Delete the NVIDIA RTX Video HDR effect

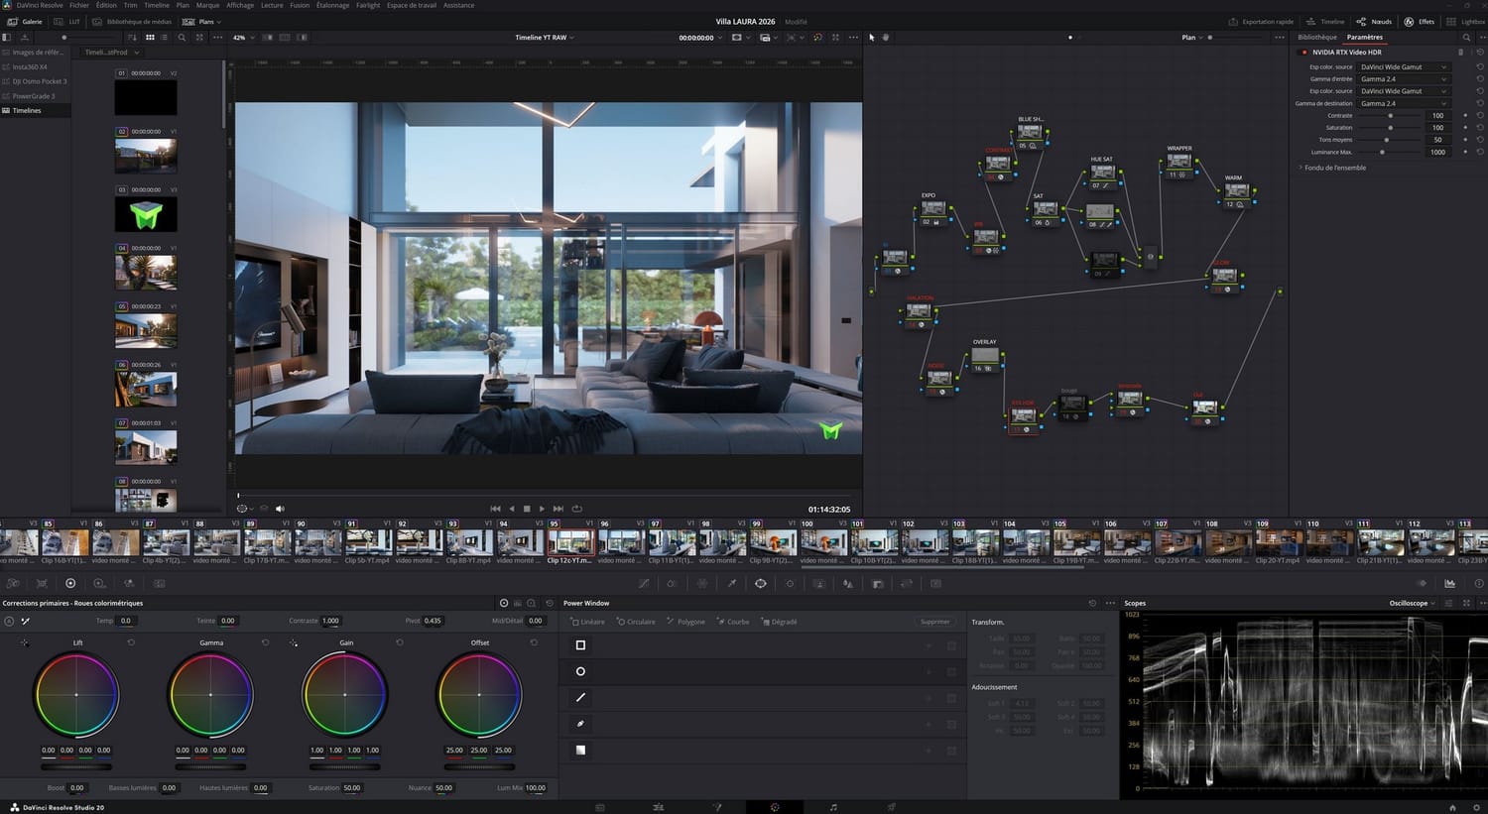pyautogui.click(x=1460, y=53)
